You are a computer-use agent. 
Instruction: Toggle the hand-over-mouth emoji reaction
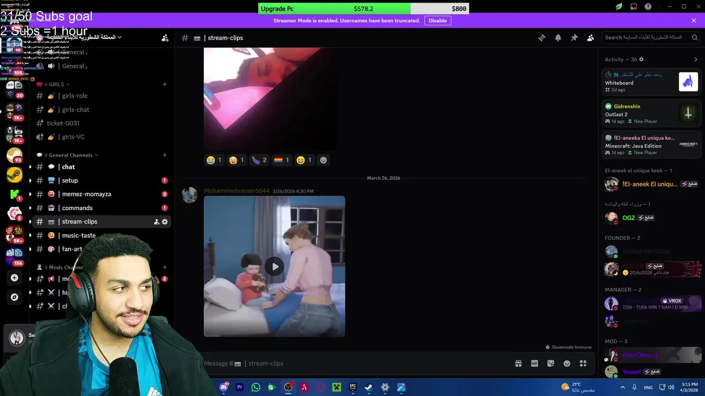pyautogui.click(x=236, y=160)
